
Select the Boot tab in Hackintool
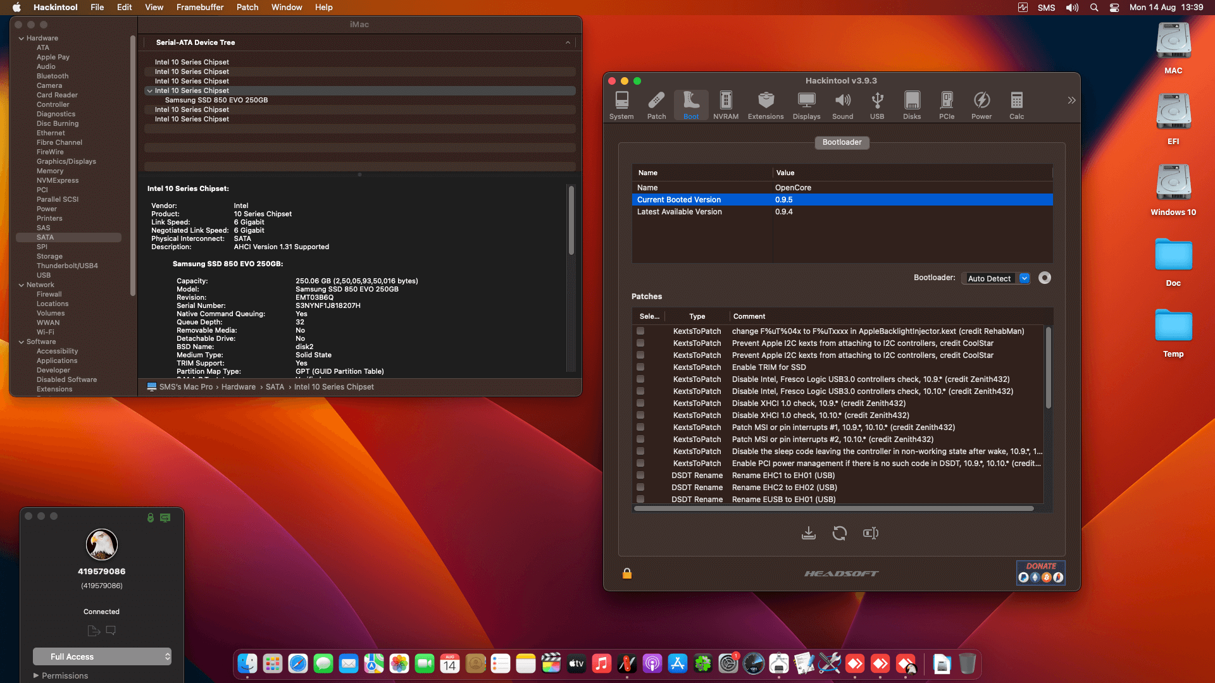tap(691, 105)
